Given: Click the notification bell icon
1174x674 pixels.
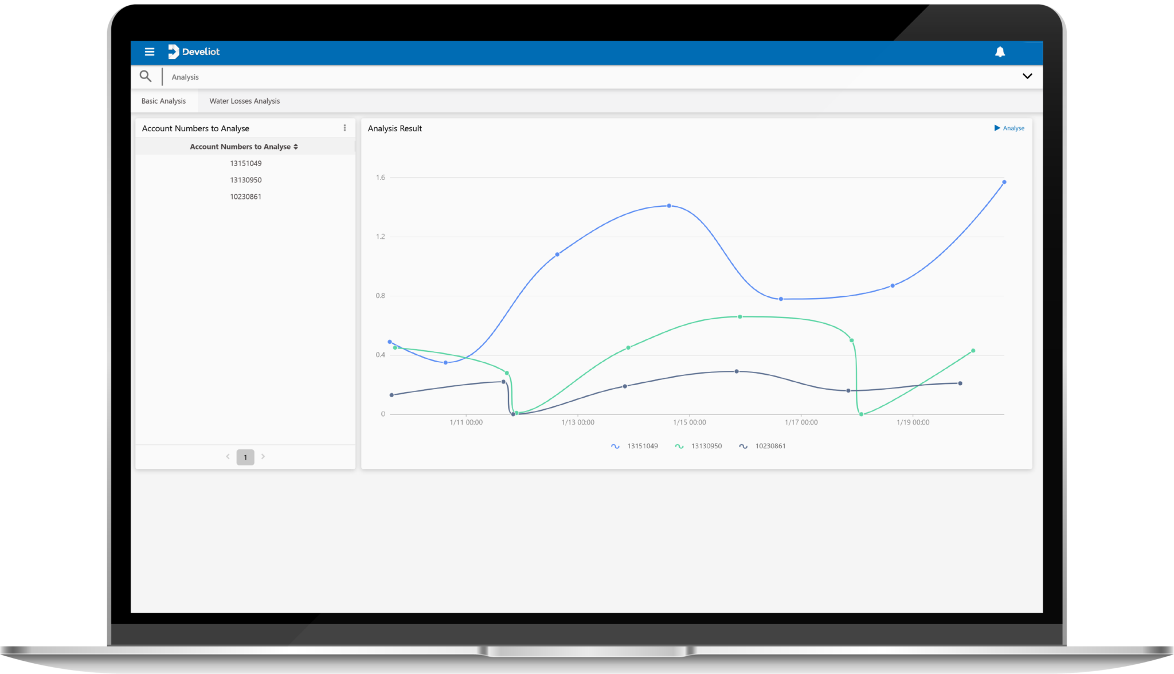Looking at the screenshot, I should (x=1000, y=52).
